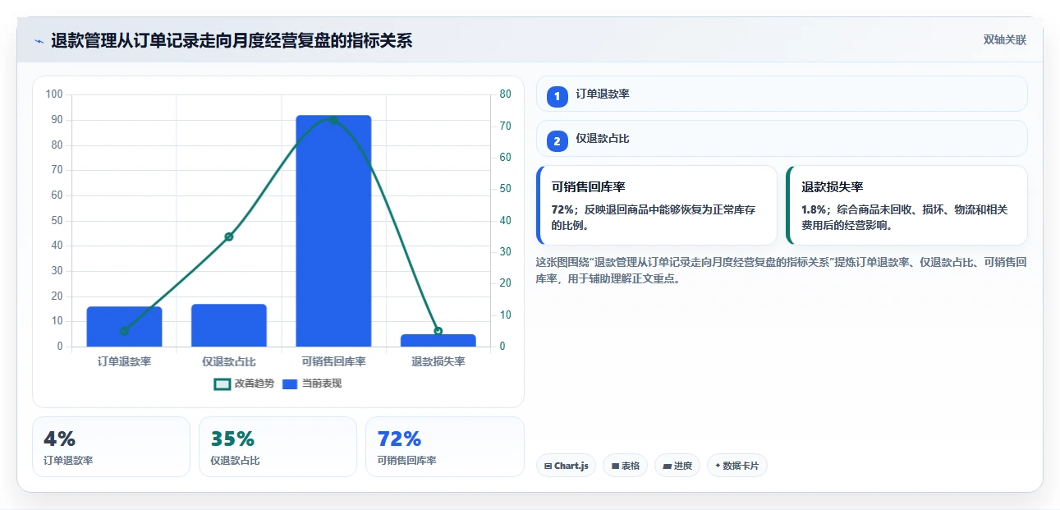Viewport: 1060px width, 510px height.
Task: Click the 35% 仅退款占比 stat card
Action: click(278, 447)
